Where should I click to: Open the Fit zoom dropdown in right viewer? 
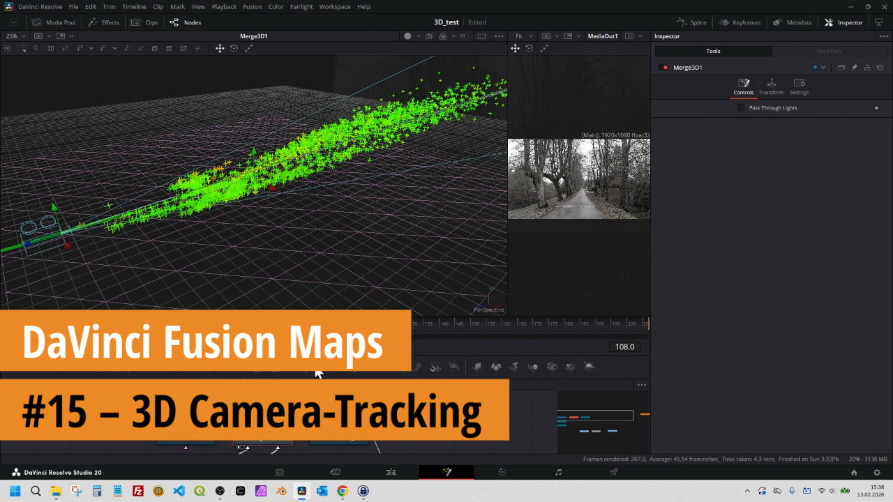coord(523,36)
